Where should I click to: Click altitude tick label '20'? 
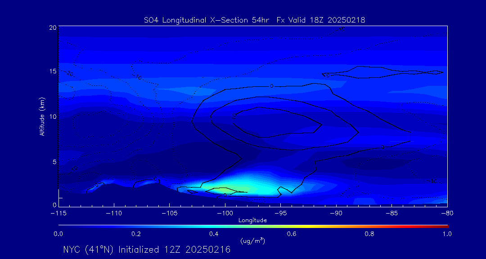pyautogui.click(x=53, y=27)
